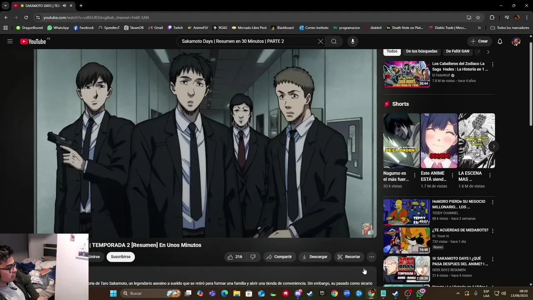This screenshot has height=300, width=533.
Task: Open the Nagumo es el más fuerte Short
Action: coord(401,141)
